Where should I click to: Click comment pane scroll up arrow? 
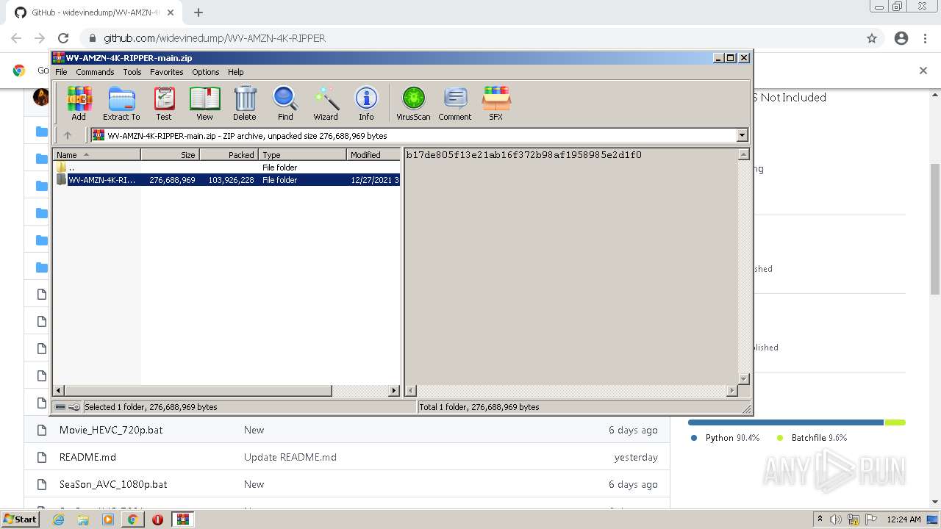[x=743, y=154]
